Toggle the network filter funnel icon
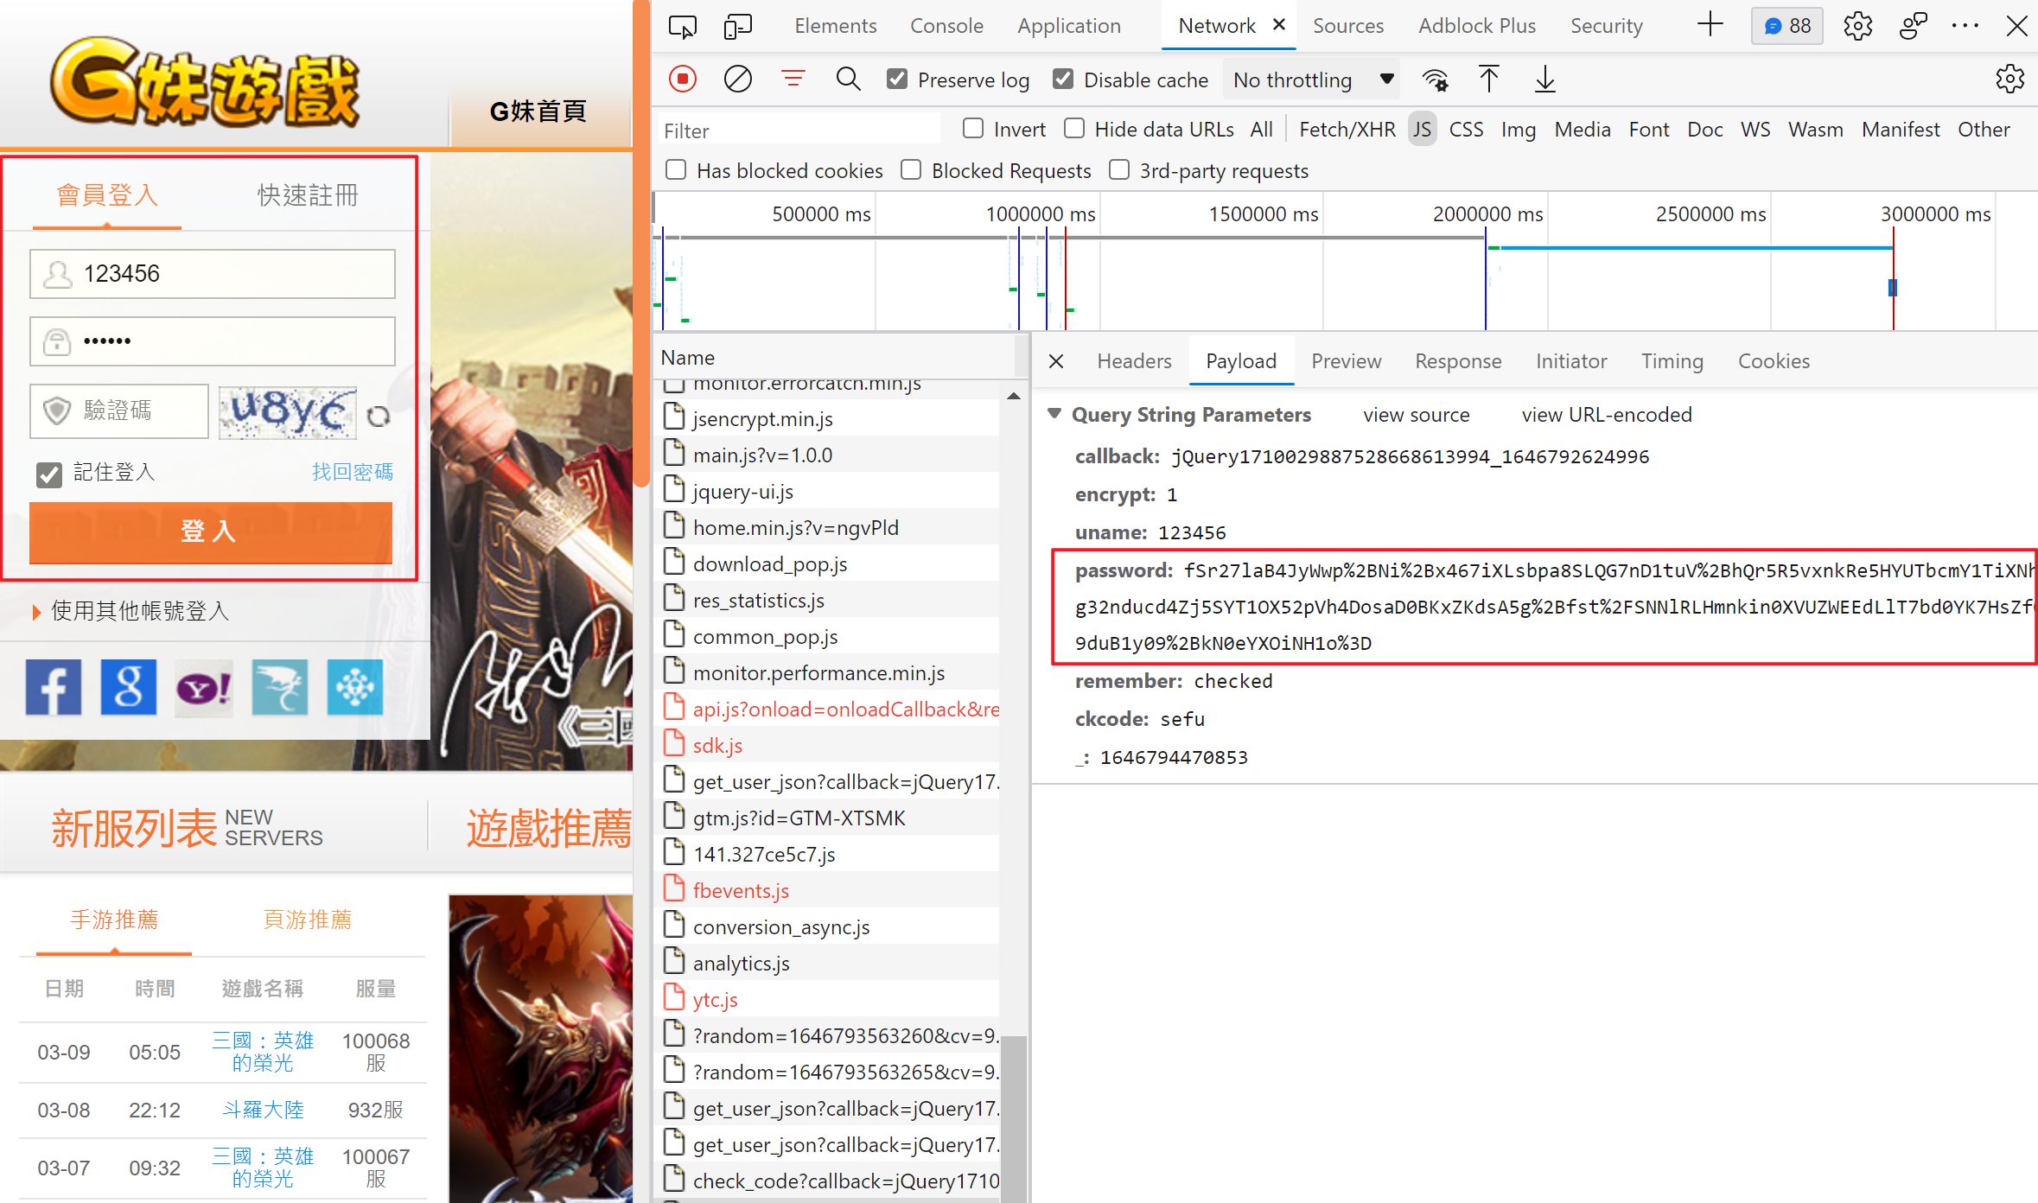 point(793,80)
